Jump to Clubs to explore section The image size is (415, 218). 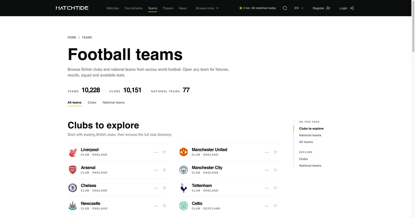[x=311, y=128]
